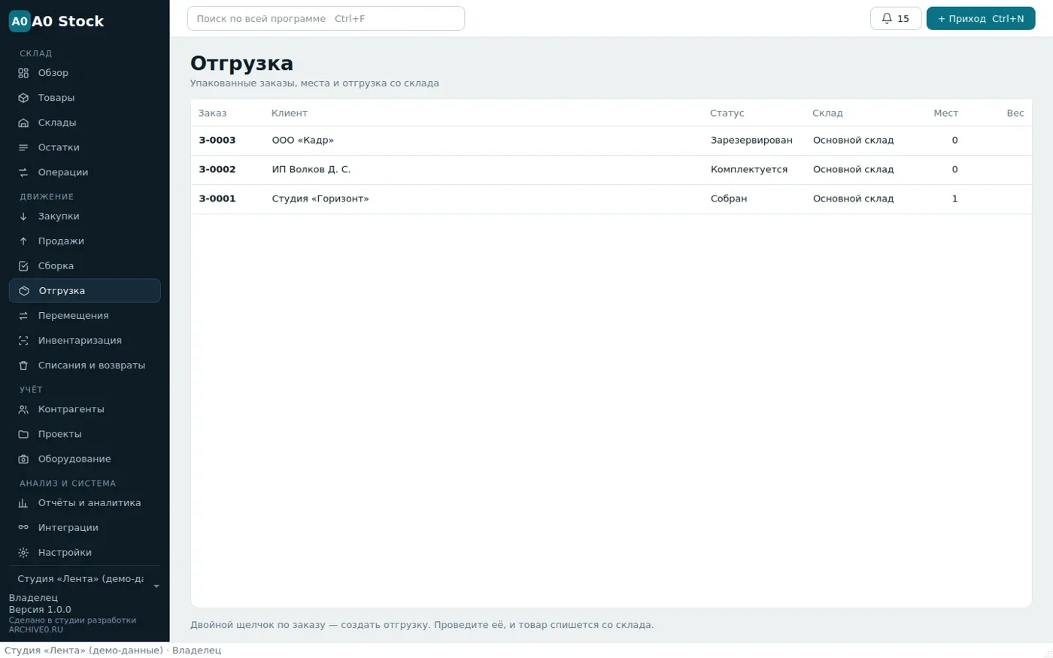Click client ООО «Кадр» cell
Viewport: 1053px width, 658px height.
(x=302, y=141)
